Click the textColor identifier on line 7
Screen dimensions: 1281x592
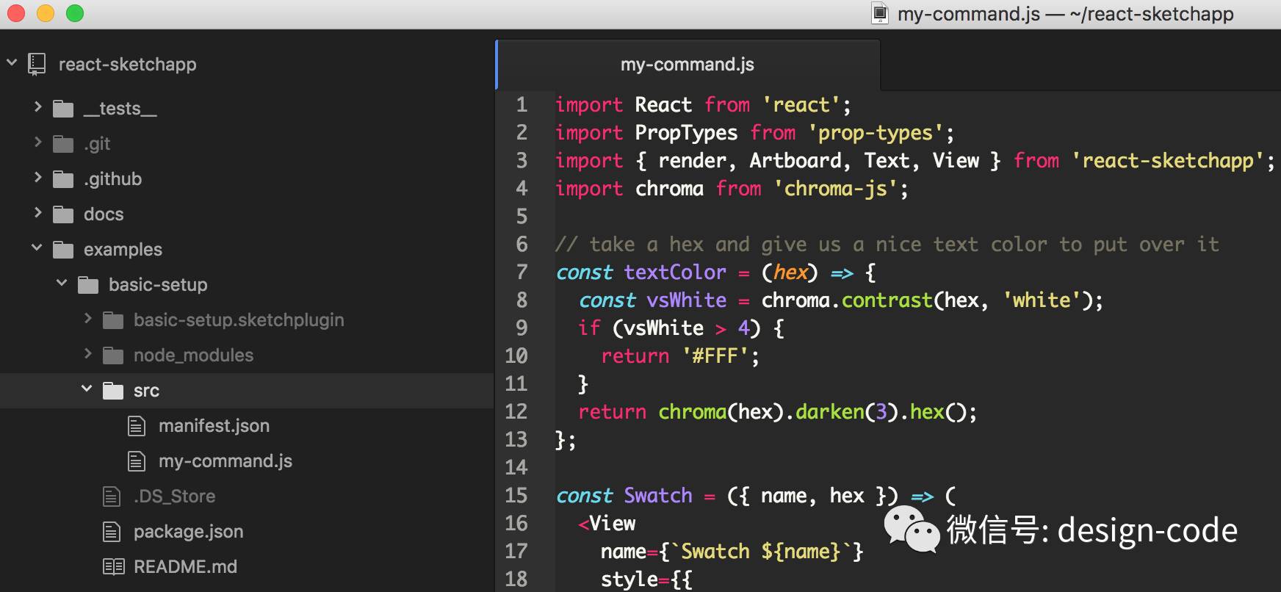[x=675, y=272]
